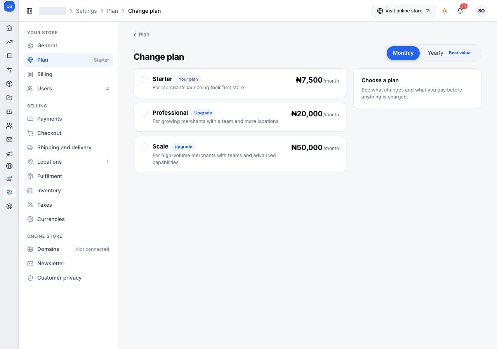
Task: Open Customer privacy settings
Action: coord(68,278)
